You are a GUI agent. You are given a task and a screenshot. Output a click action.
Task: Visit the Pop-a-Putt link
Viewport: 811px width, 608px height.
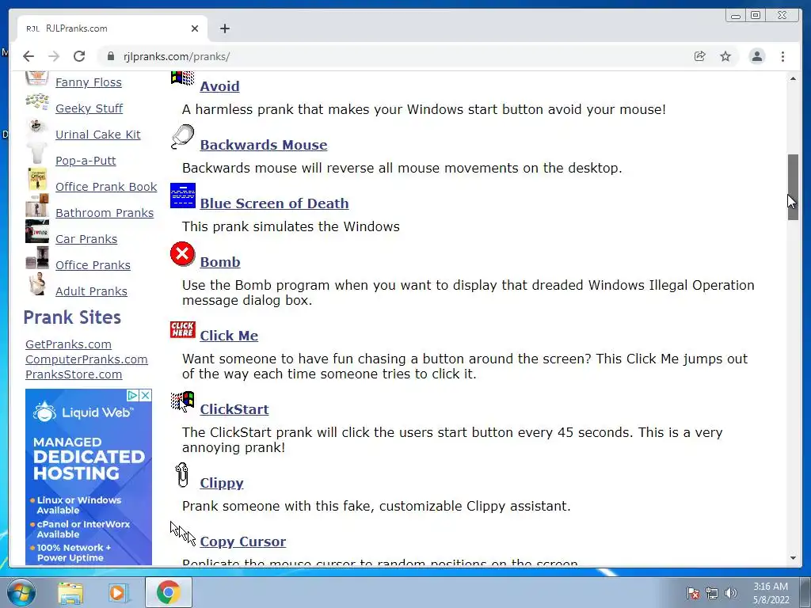coord(86,160)
